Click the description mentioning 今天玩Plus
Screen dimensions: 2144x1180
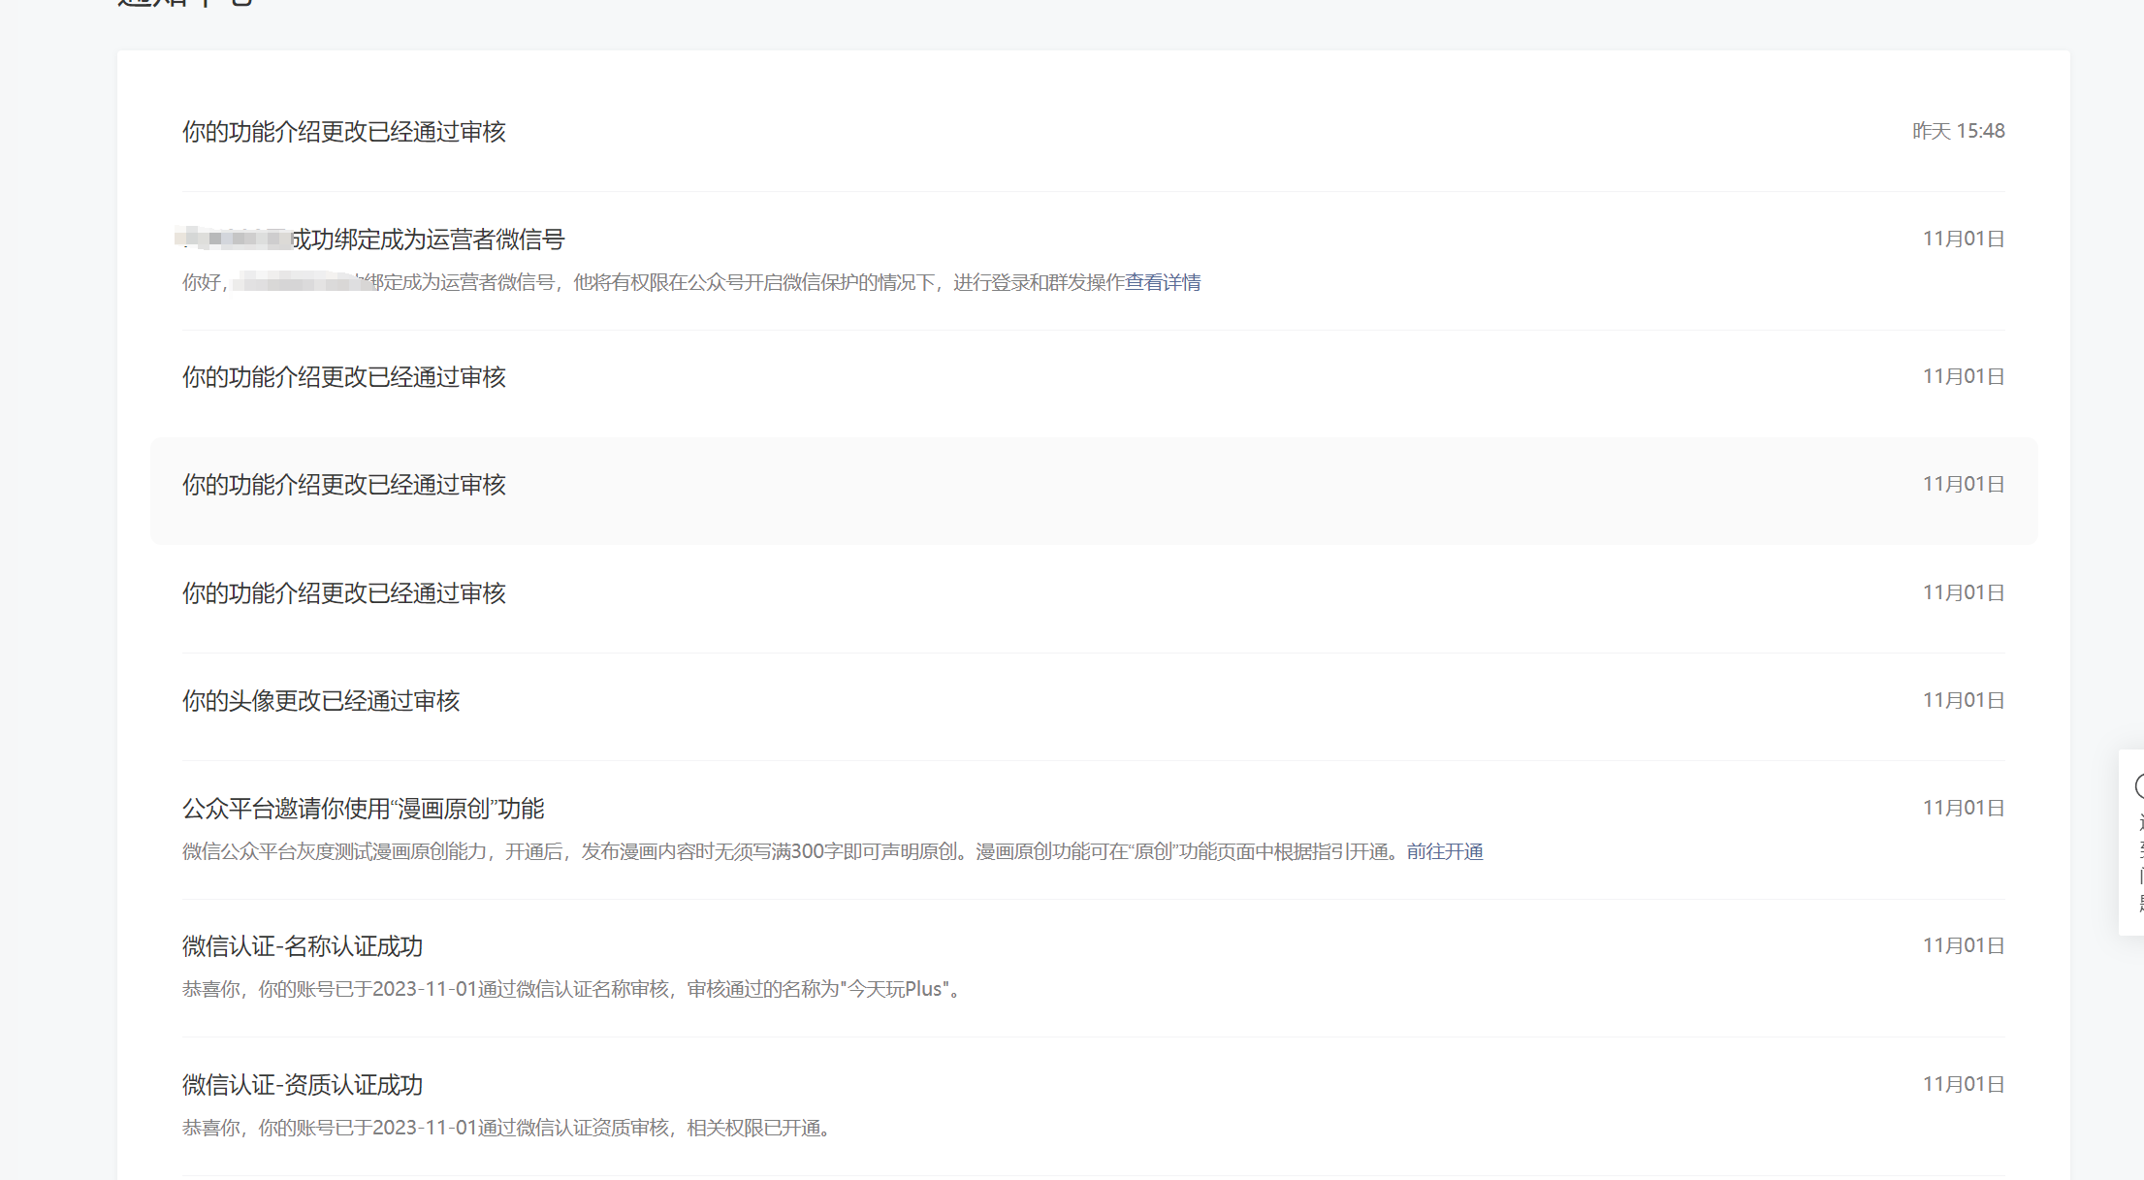[572, 989]
